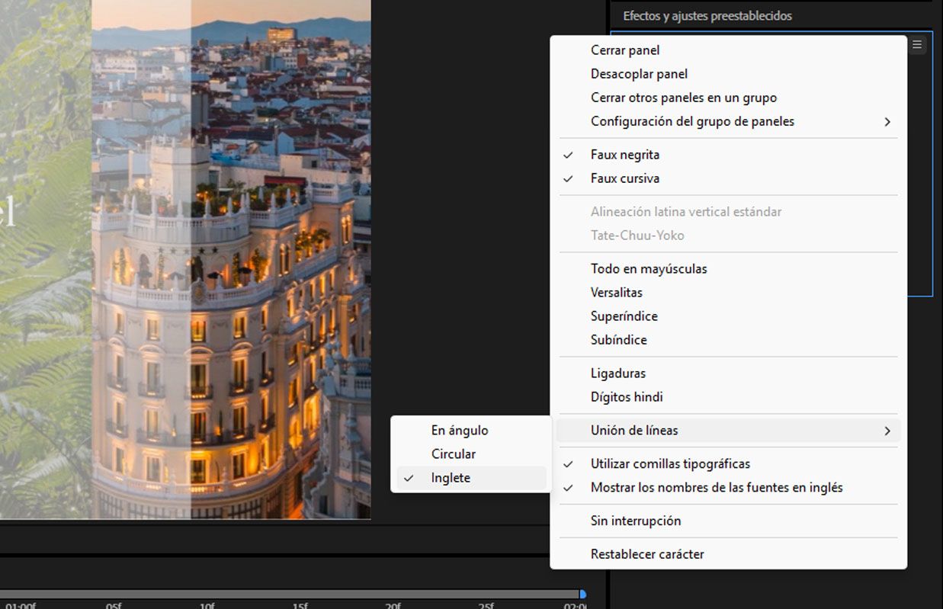Choose Desacoplar panel
This screenshot has height=609, width=943.
pyautogui.click(x=639, y=73)
